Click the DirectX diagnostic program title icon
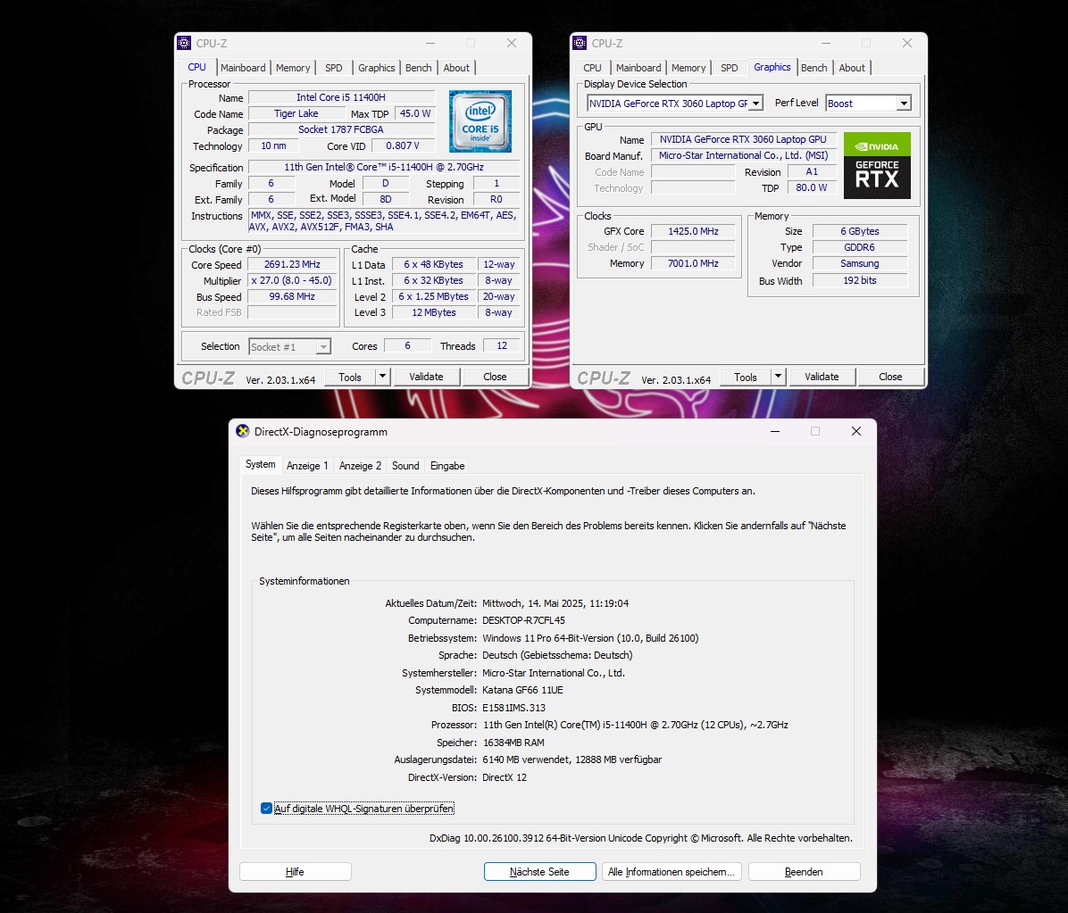The image size is (1068, 913). point(243,431)
